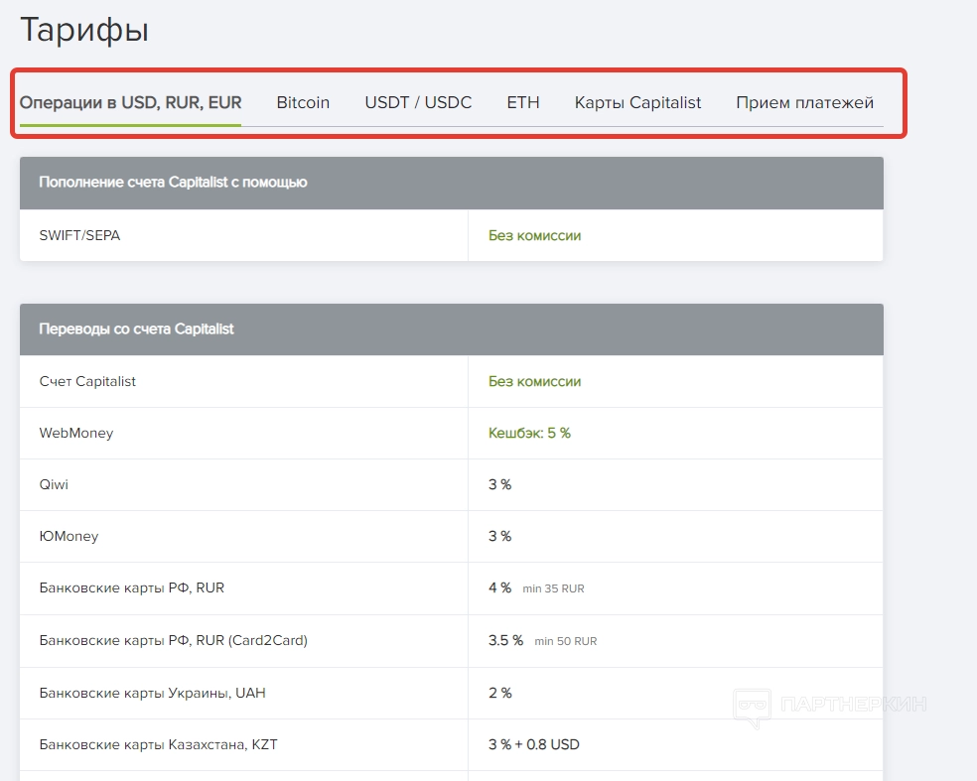The width and height of the screenshot is (977, 781).
Task: Select the "Операции в USD, RUR, EUR" tab
Action: pyautogui.click(x=130, y=102)
